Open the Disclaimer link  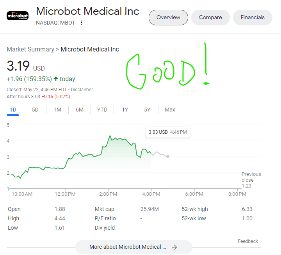click(82, 90)
